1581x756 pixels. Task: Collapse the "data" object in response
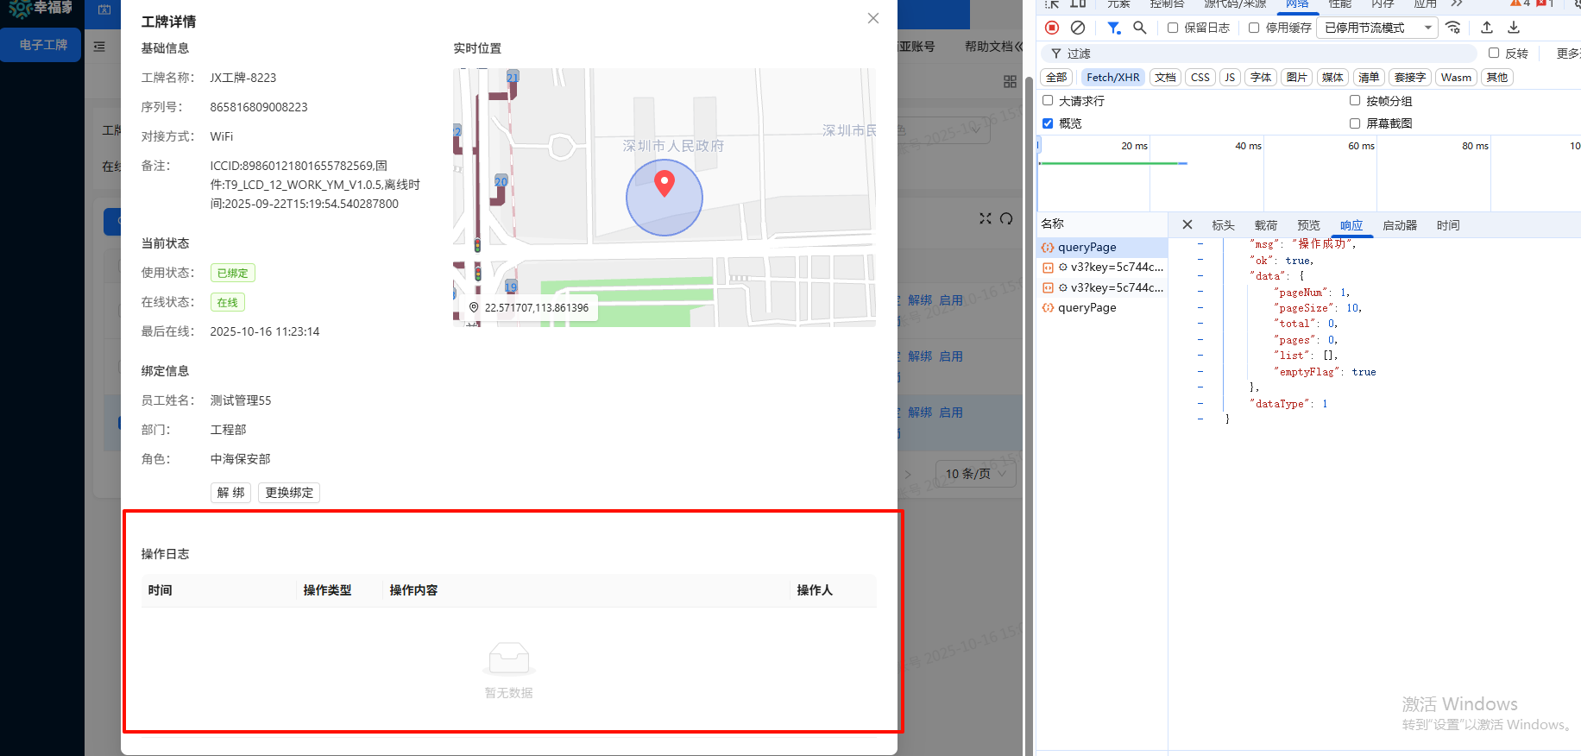pyautogui.click(x=1200, y=276)
